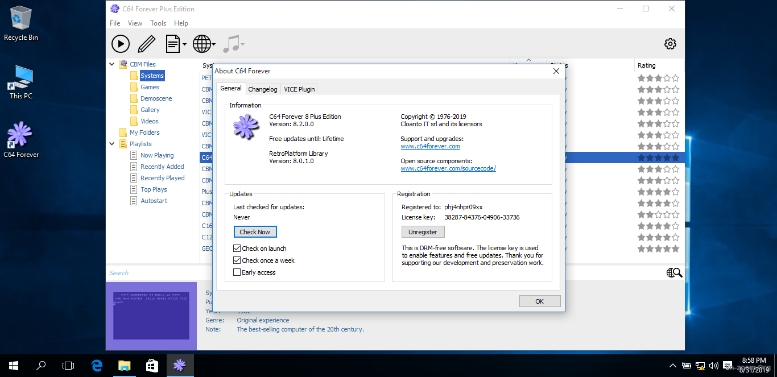This screenshot has width=777, height=377.
Task: Click the Play toolbar icon
Action: (x=121, y=44)
